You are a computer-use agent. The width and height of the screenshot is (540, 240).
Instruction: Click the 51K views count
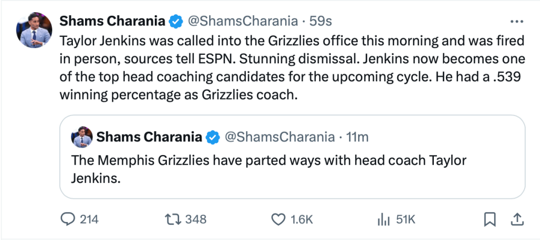pos(406,219)
